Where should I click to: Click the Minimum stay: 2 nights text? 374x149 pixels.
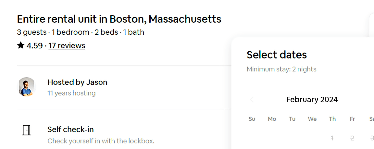pos(281,69)
